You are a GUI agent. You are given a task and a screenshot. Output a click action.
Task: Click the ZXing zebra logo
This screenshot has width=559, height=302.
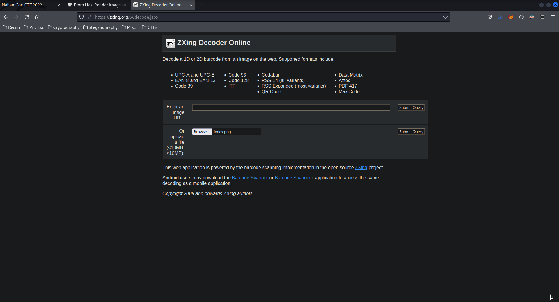point(171,43)
